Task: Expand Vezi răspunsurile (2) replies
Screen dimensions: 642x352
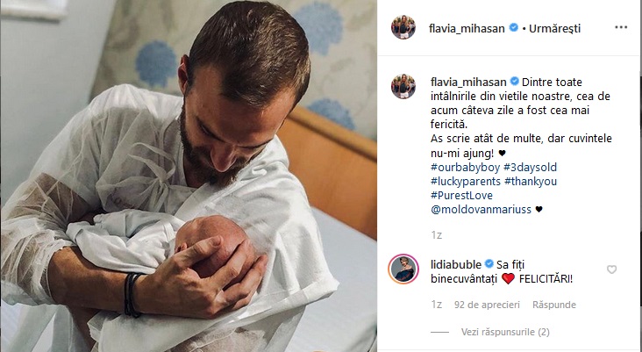Action: [x=505, y=332]
